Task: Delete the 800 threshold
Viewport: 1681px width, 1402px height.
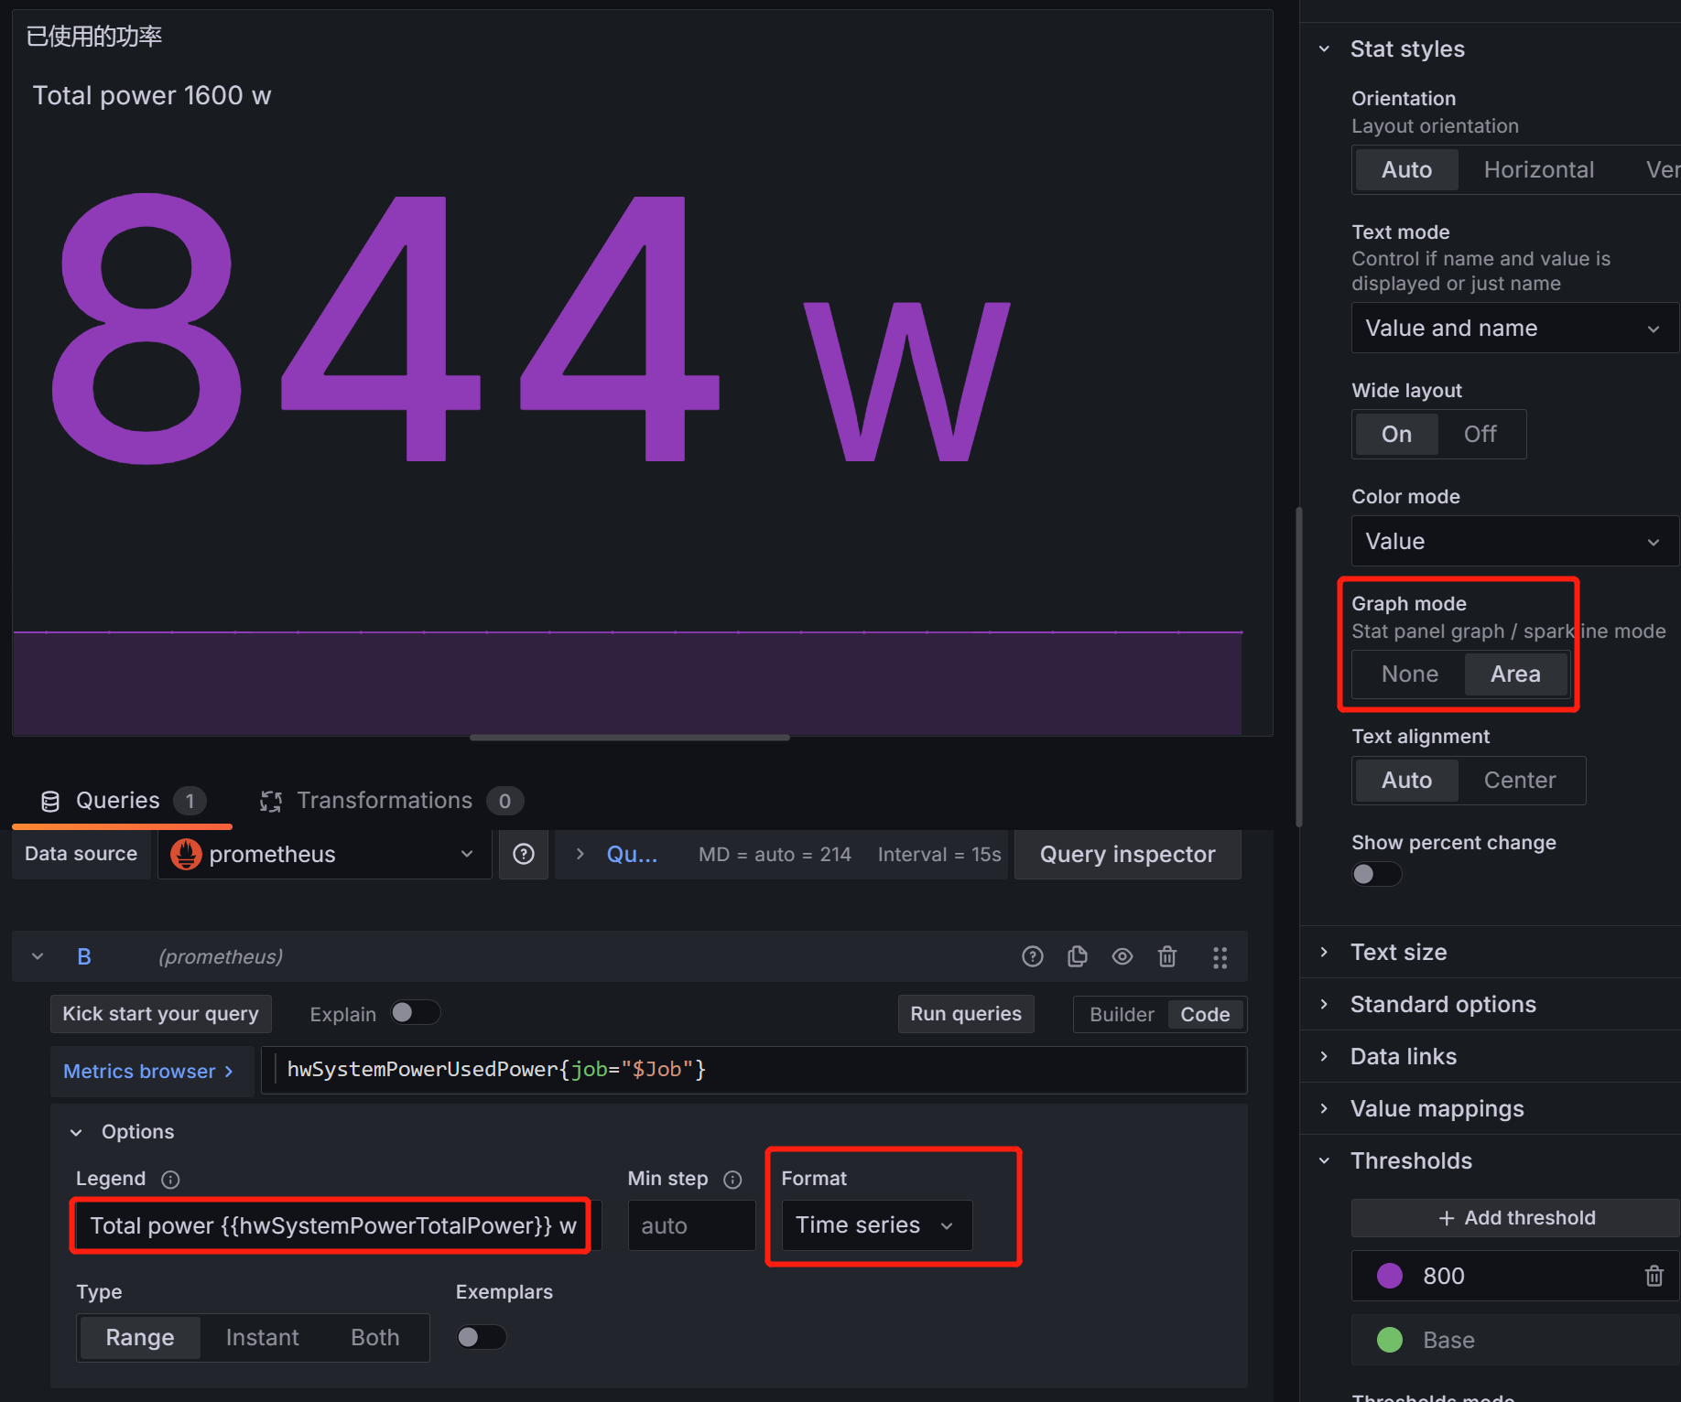Action: click(1654, 1276)
